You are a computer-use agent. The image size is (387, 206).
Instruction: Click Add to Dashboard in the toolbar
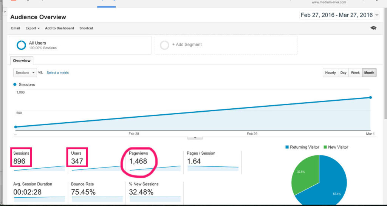[59, 28]
